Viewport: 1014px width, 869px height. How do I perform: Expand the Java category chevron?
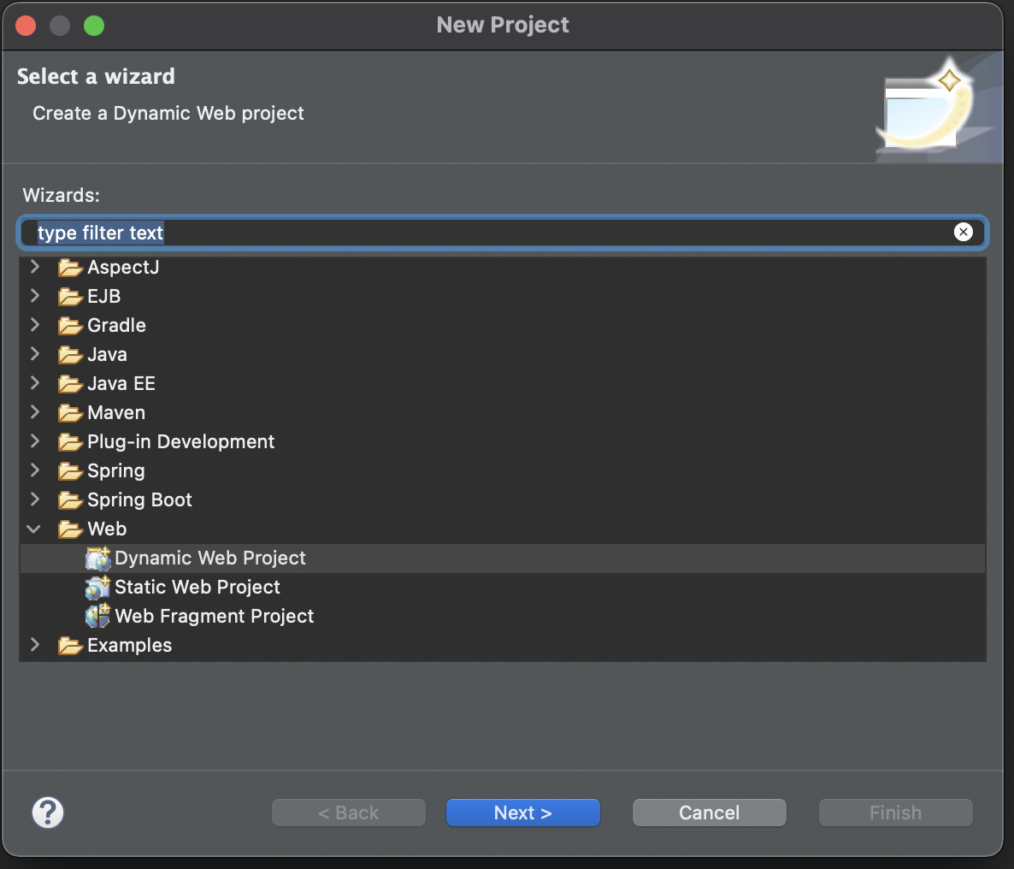tap(35, 354)
